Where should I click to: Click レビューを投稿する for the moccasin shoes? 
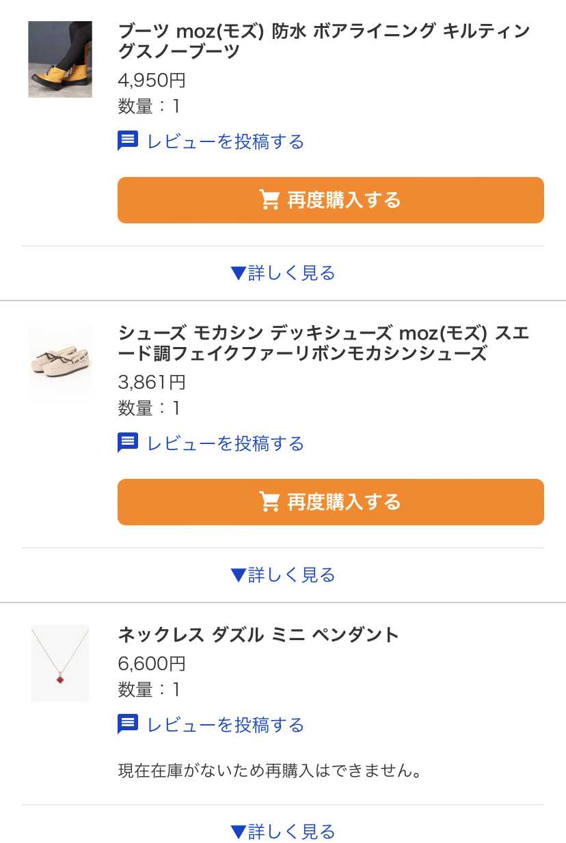pos(225,443)
